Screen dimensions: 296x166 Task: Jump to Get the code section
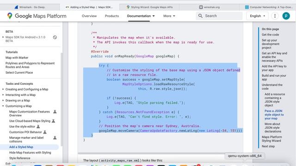click(x=270, y=35)
